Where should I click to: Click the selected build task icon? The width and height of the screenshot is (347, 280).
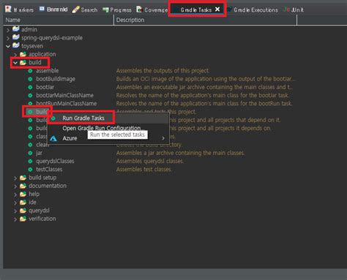pyautogui.click(x=30, y=112)
